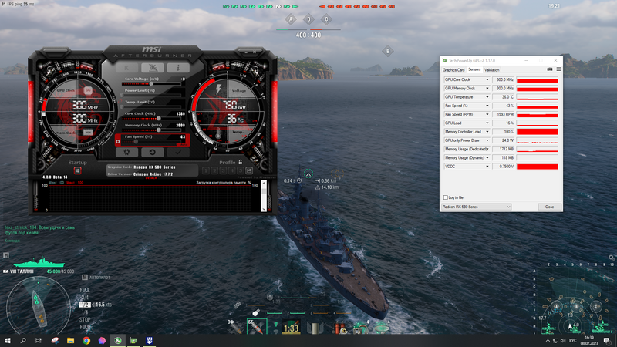Viewport: 617px width, 347px height.
Task: Expand the GPU Memory Clock sensor dropdown
Action: pyautogui.click(x=487, y=89)
